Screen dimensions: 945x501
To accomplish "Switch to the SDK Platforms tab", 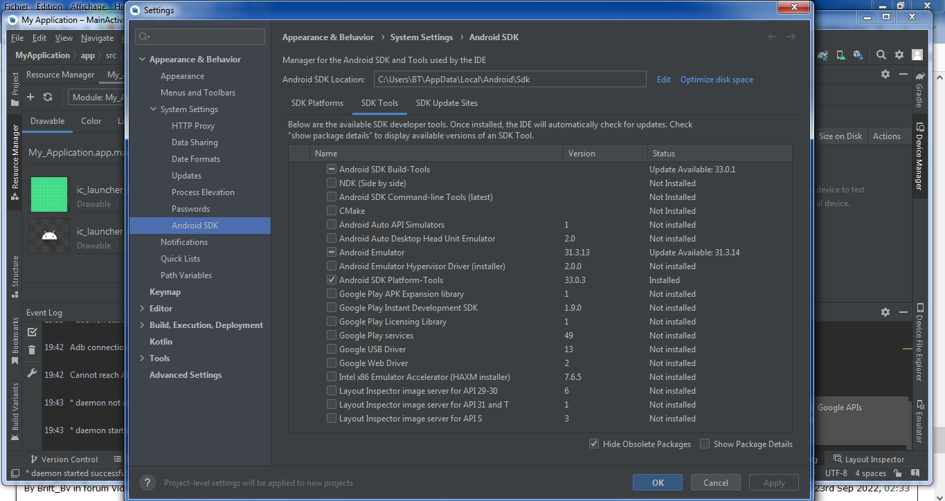I will (x=317, y=103).
